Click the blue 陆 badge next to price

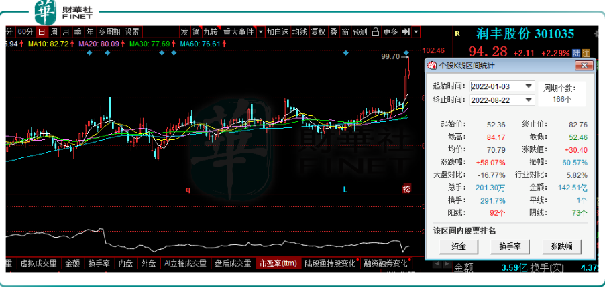coord(576,52)
